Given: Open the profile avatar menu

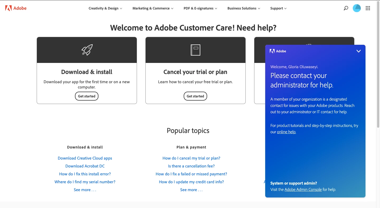Looking at the screenshot, I should click(x=357, y=8).
